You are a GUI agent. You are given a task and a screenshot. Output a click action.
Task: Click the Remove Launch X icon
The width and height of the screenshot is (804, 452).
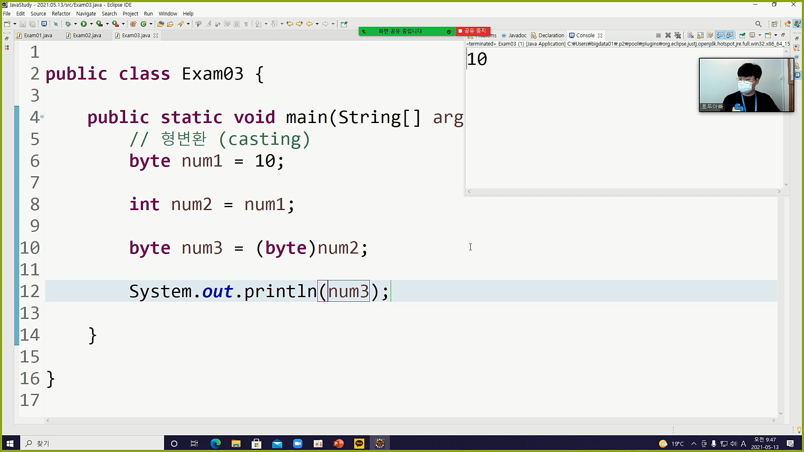[x=668, y=35]
